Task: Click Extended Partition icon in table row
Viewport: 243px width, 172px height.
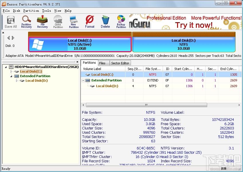Action: click(x=88, y=80)
